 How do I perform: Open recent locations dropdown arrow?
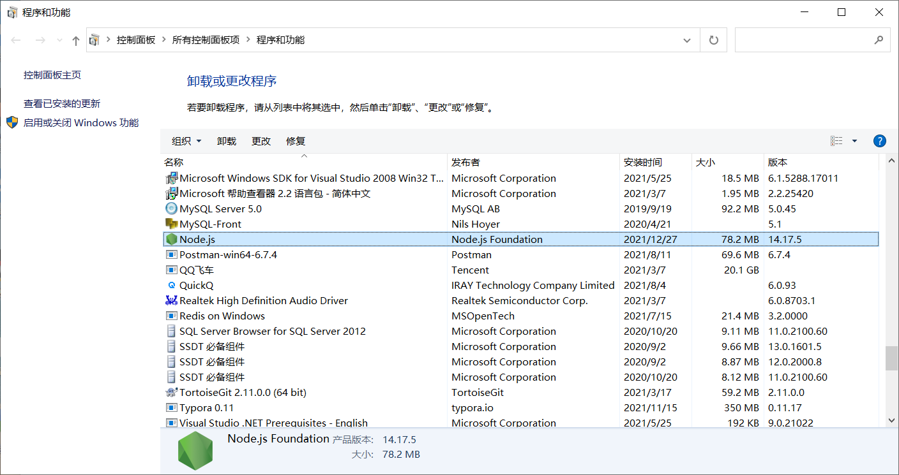tap(59, 40)
